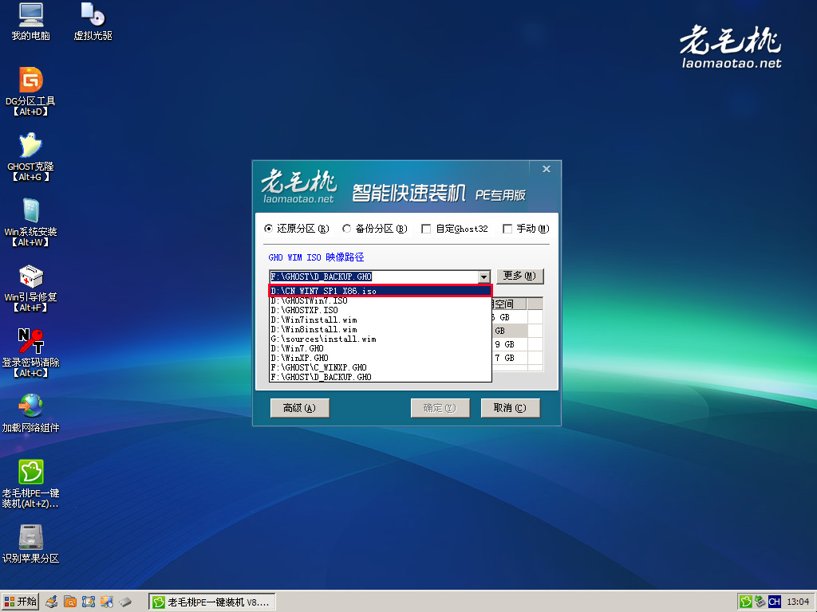The width and height of the screenshot is (817, 612).
Task: Choose D:\CN_WIN7_SP1_X86.iso from list
Action: [x=381, y=291]
